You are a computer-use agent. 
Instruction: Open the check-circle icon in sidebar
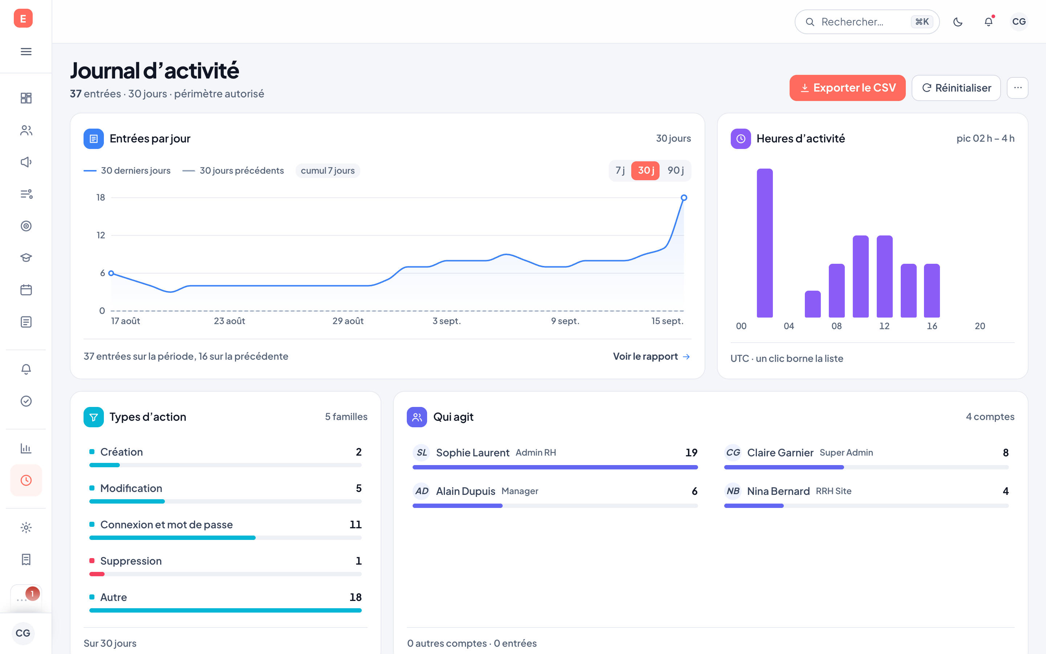pyautogui.click(x=26, y=401)
